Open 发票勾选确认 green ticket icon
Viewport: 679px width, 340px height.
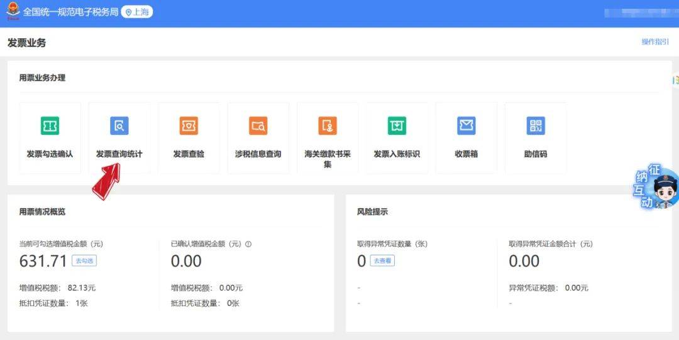click(50, 125)
